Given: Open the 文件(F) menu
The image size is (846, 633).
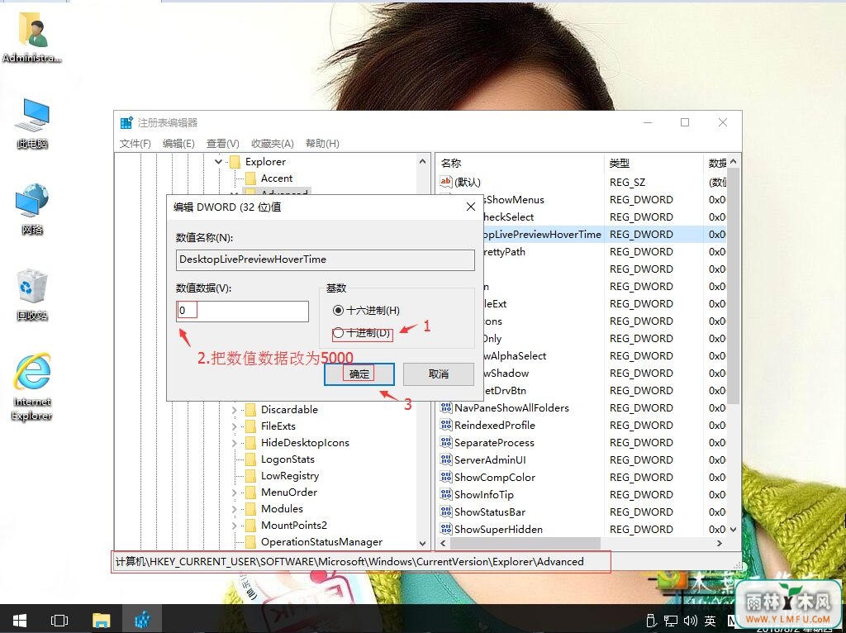Looking at the screenshot, I should click(135, 143).
